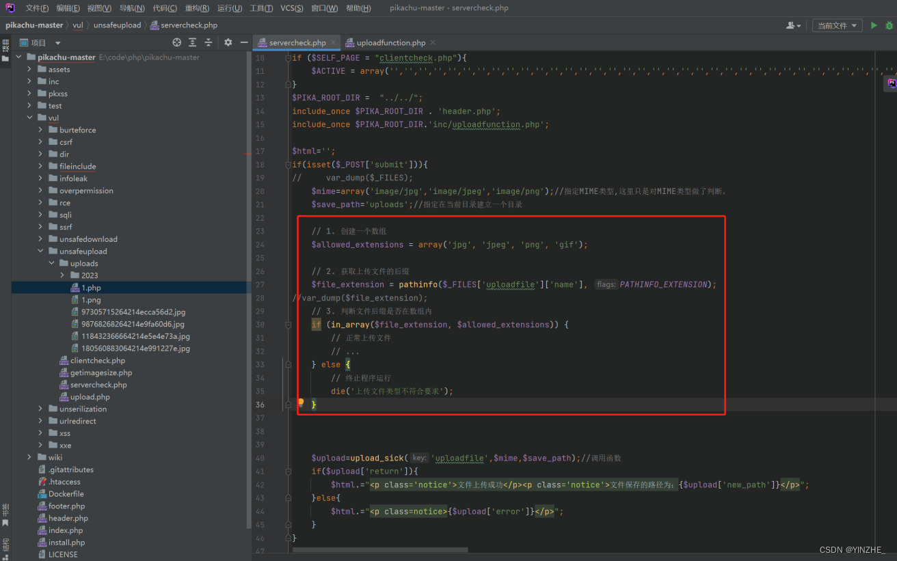
Task: Open the 项目 vertical tool window tab
Action: point(5,50)
